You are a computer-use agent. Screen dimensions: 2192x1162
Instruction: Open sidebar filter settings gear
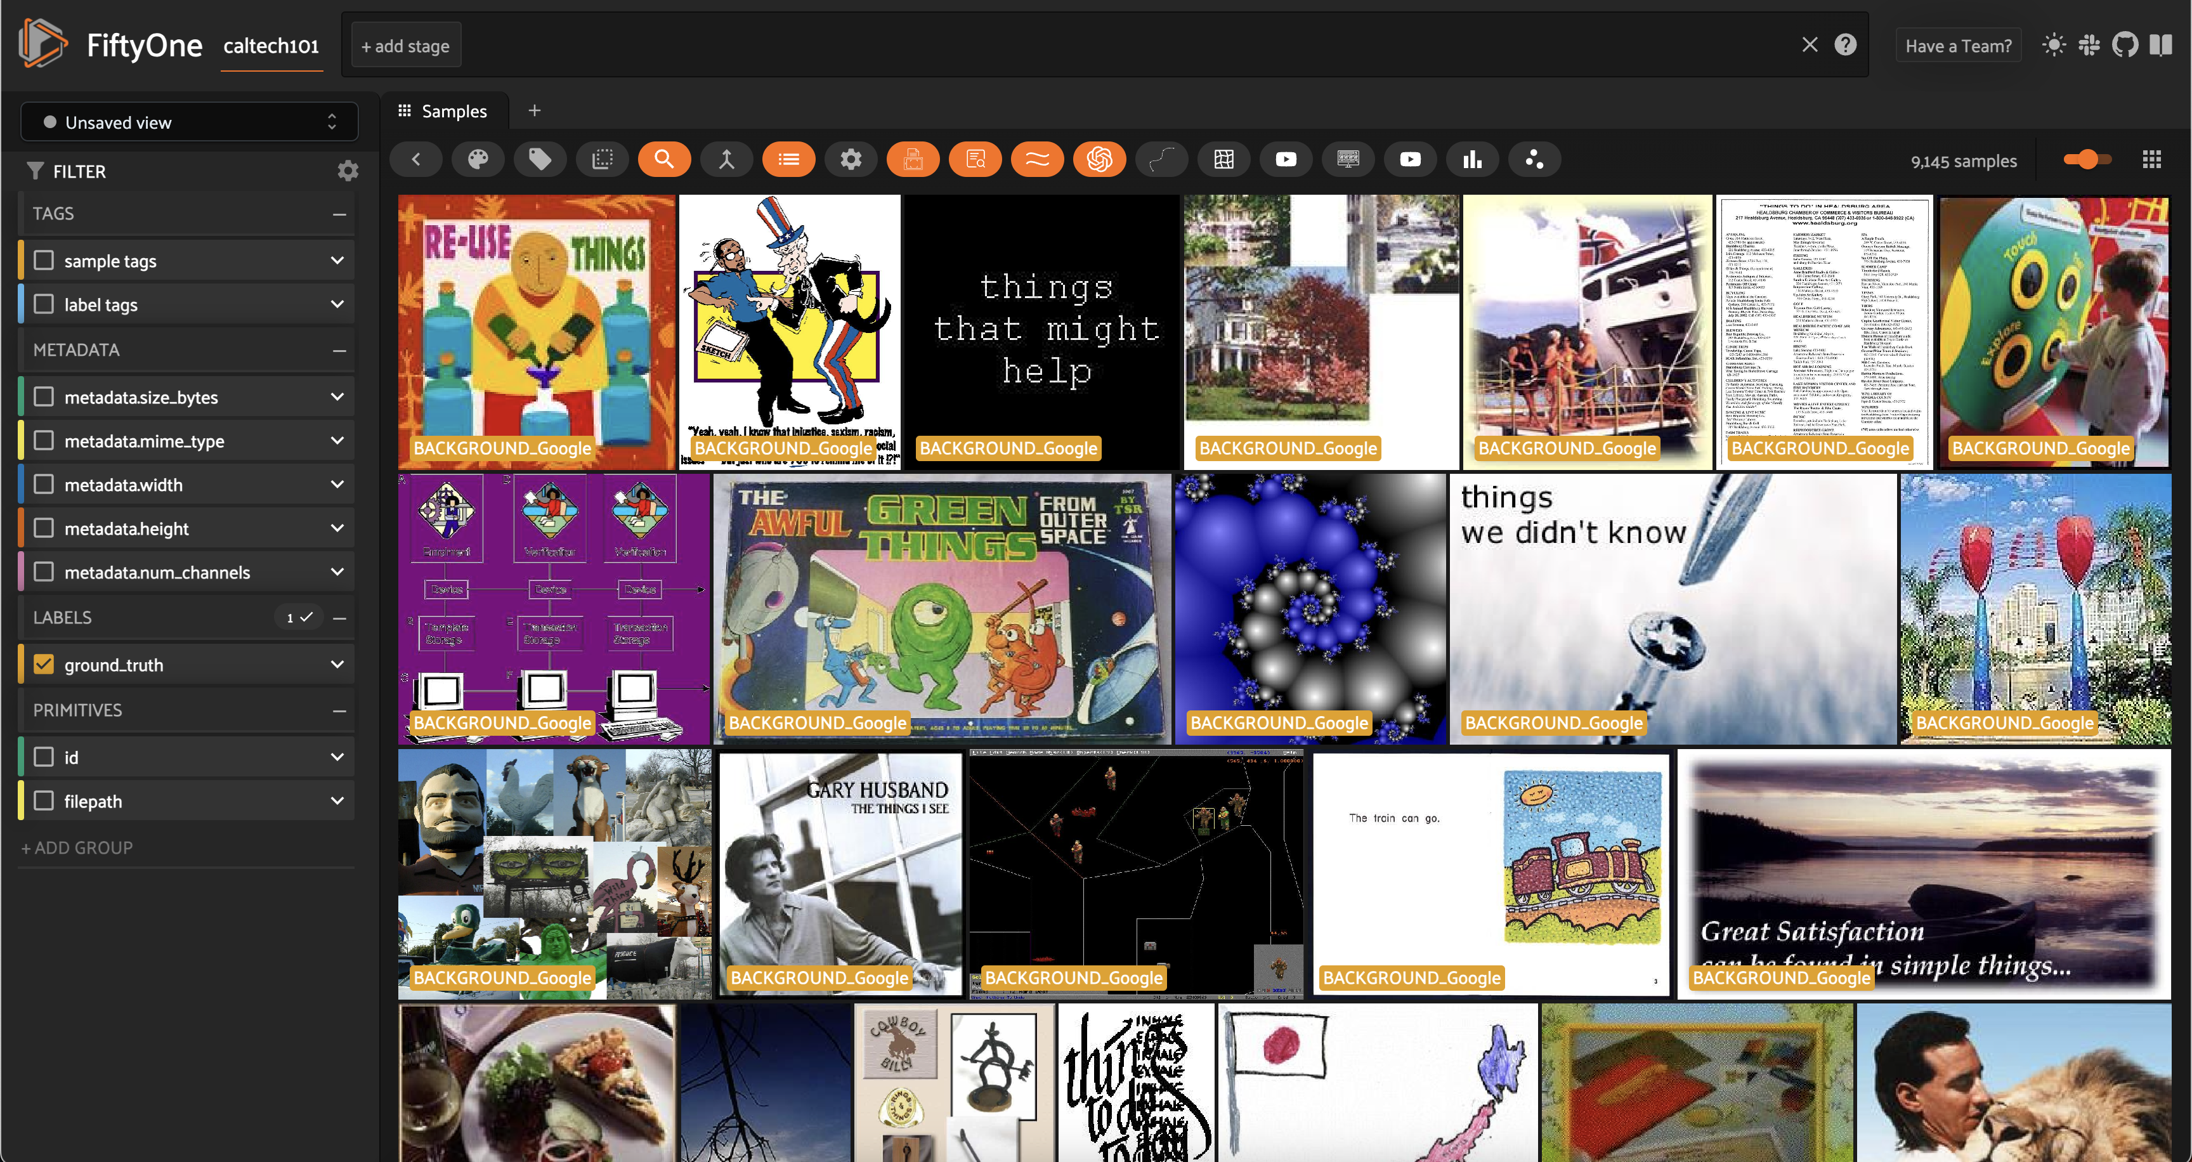tap(347, 171)
